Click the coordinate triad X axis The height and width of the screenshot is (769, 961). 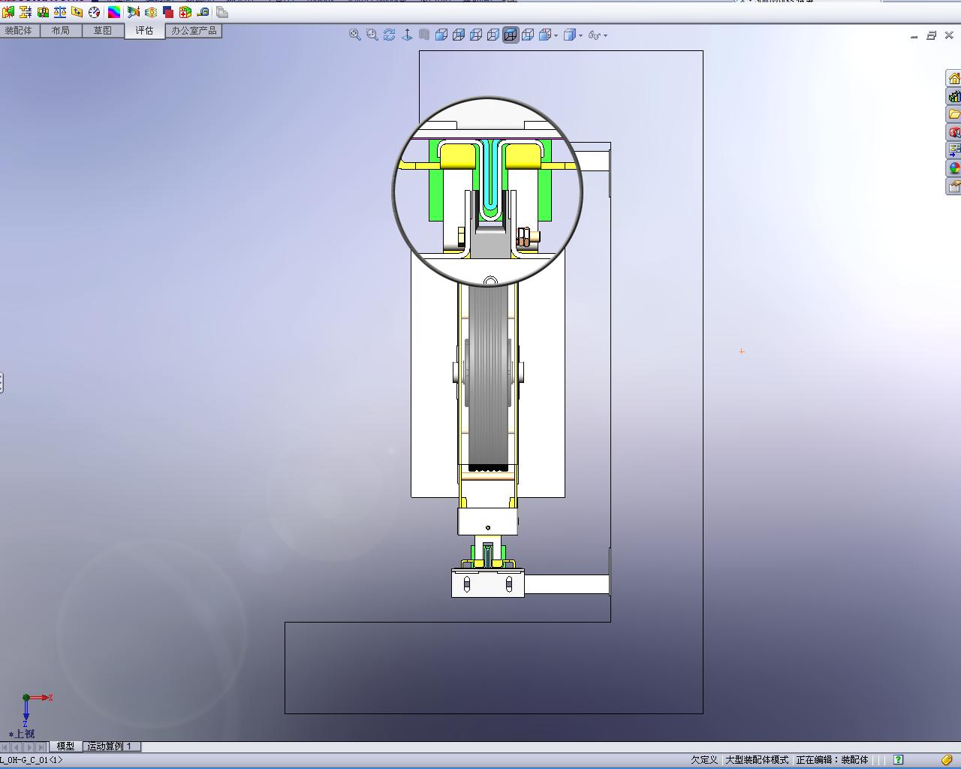(x=41, y=698)
